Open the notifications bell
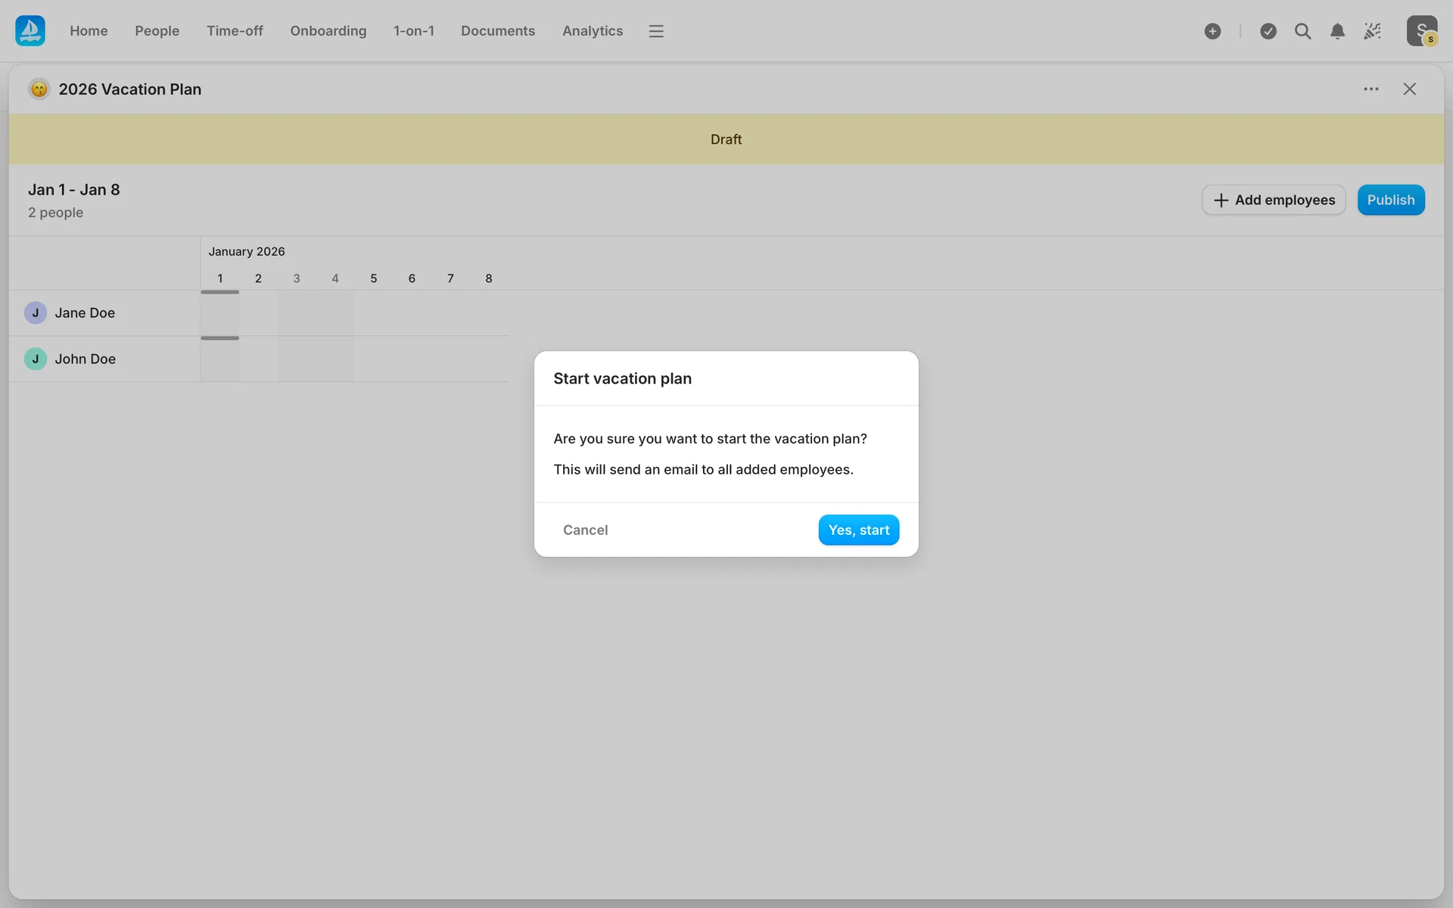 tap(1337, 31)
